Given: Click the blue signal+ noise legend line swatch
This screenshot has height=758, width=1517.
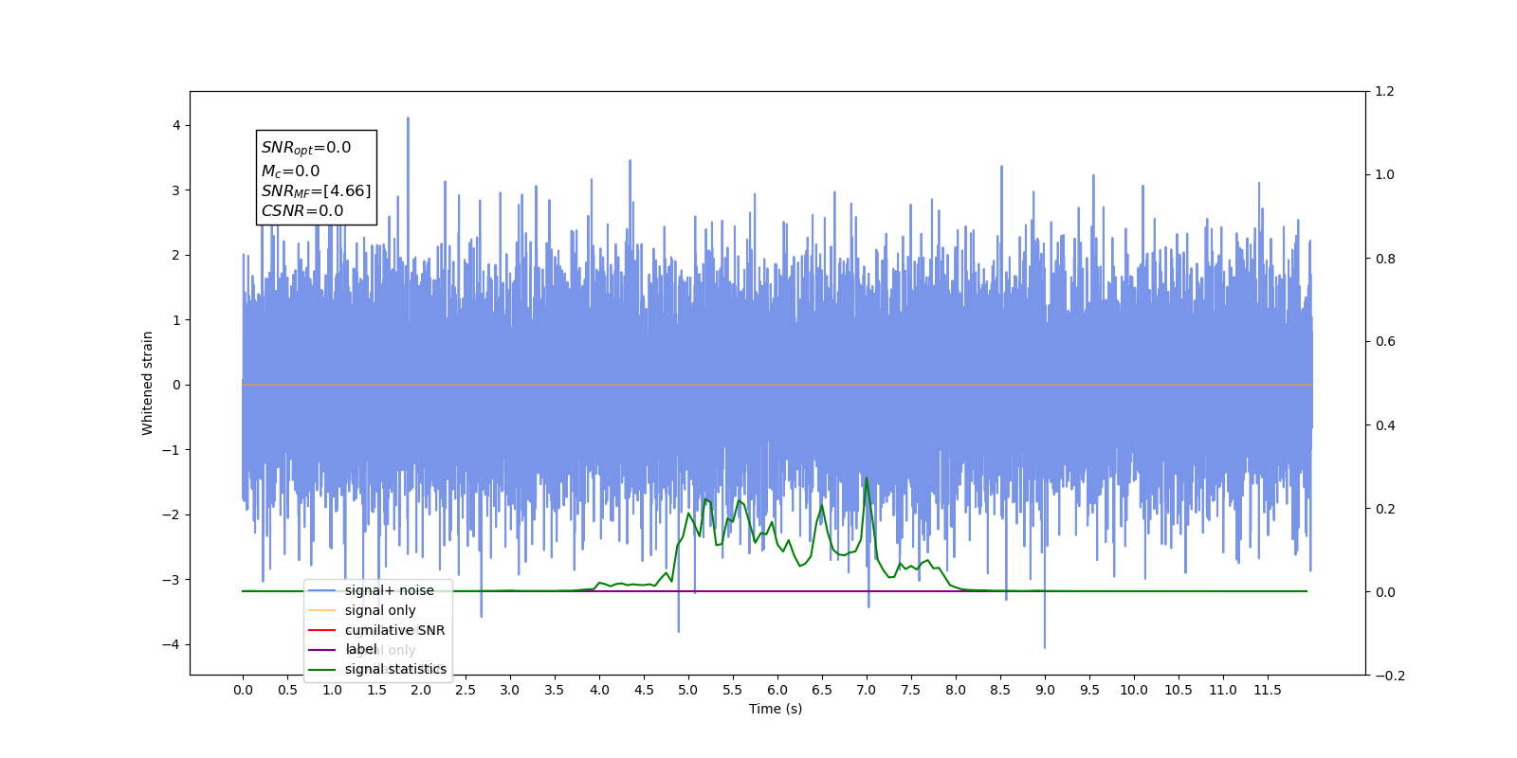Looking at the screenshot, I should (322, 591).
